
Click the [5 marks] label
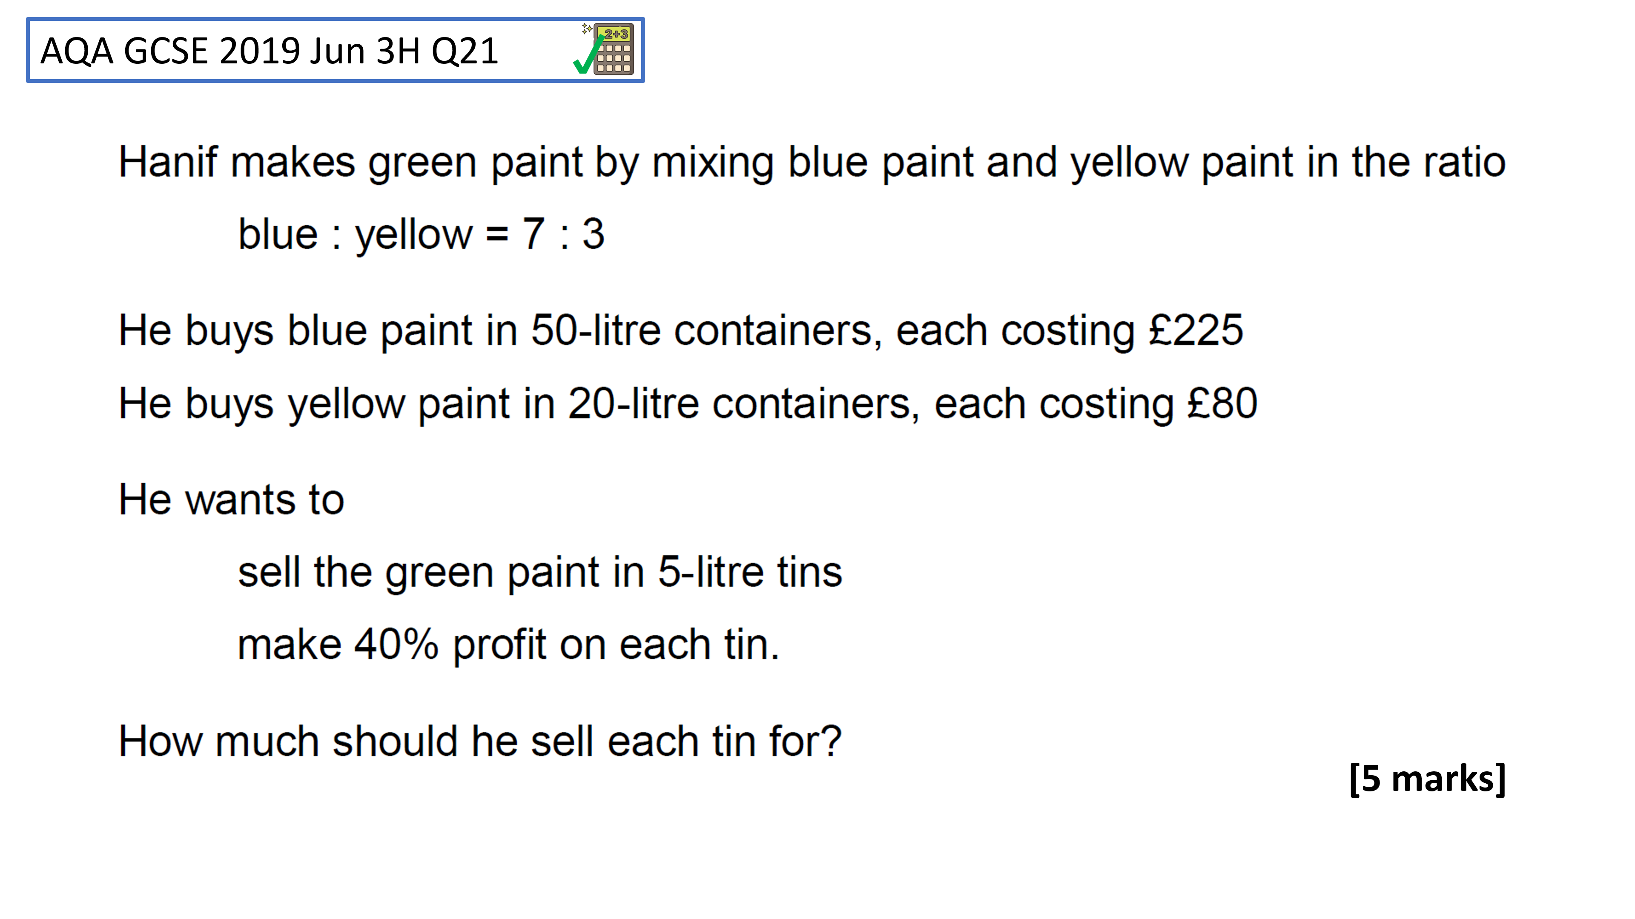tap(1428, 778)
